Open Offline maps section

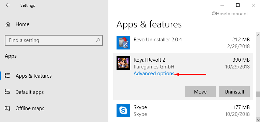click(30, 108)
